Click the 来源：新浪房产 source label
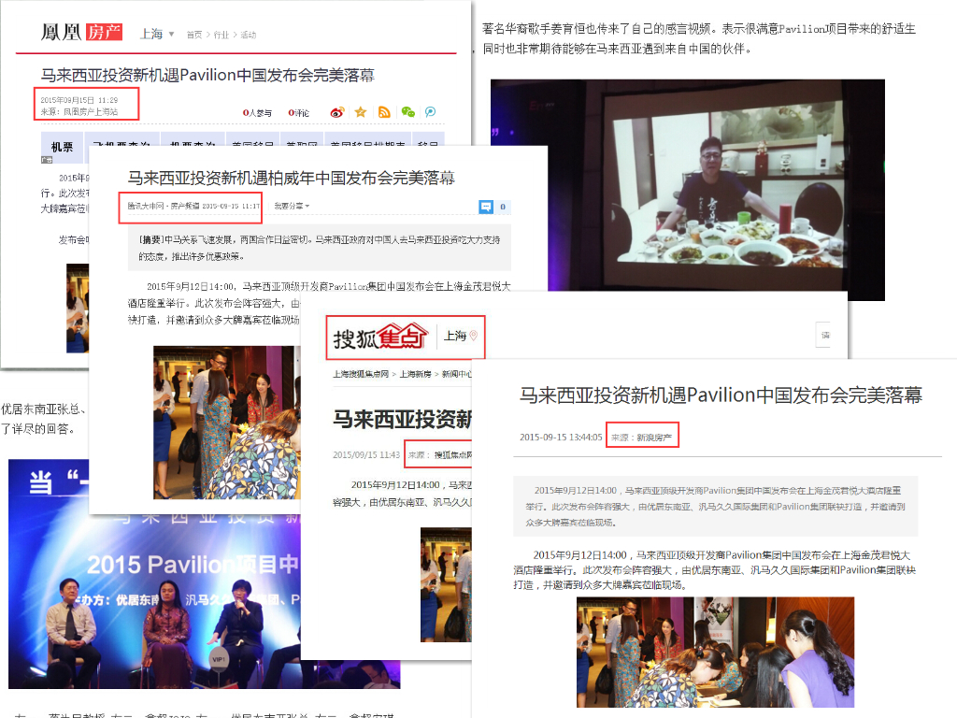 click(x=641, y=438)
